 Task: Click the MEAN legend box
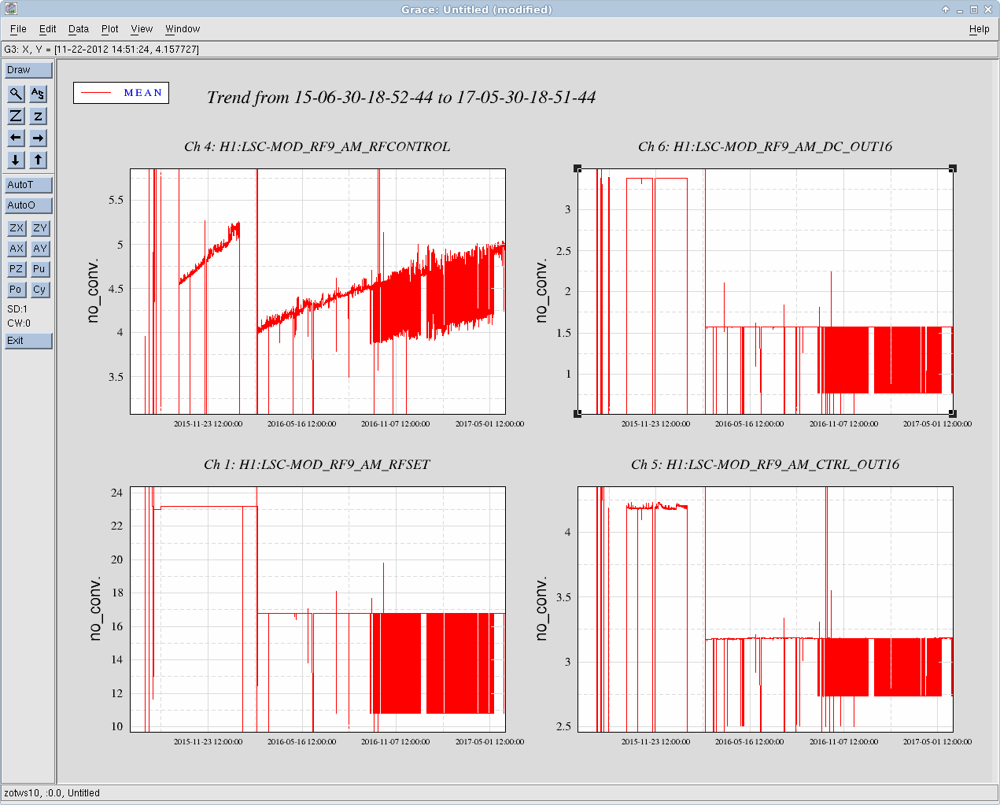click(121, 93)
